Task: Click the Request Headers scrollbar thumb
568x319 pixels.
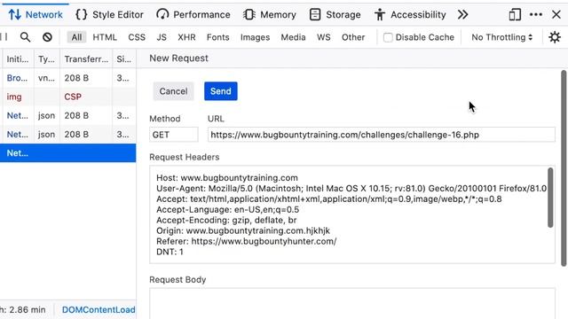Action: (x=550, y=198)
